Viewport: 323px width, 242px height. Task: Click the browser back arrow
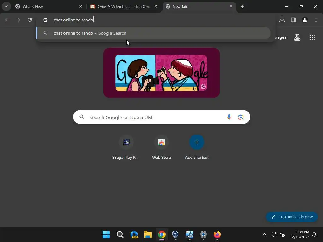pos(7,20)
